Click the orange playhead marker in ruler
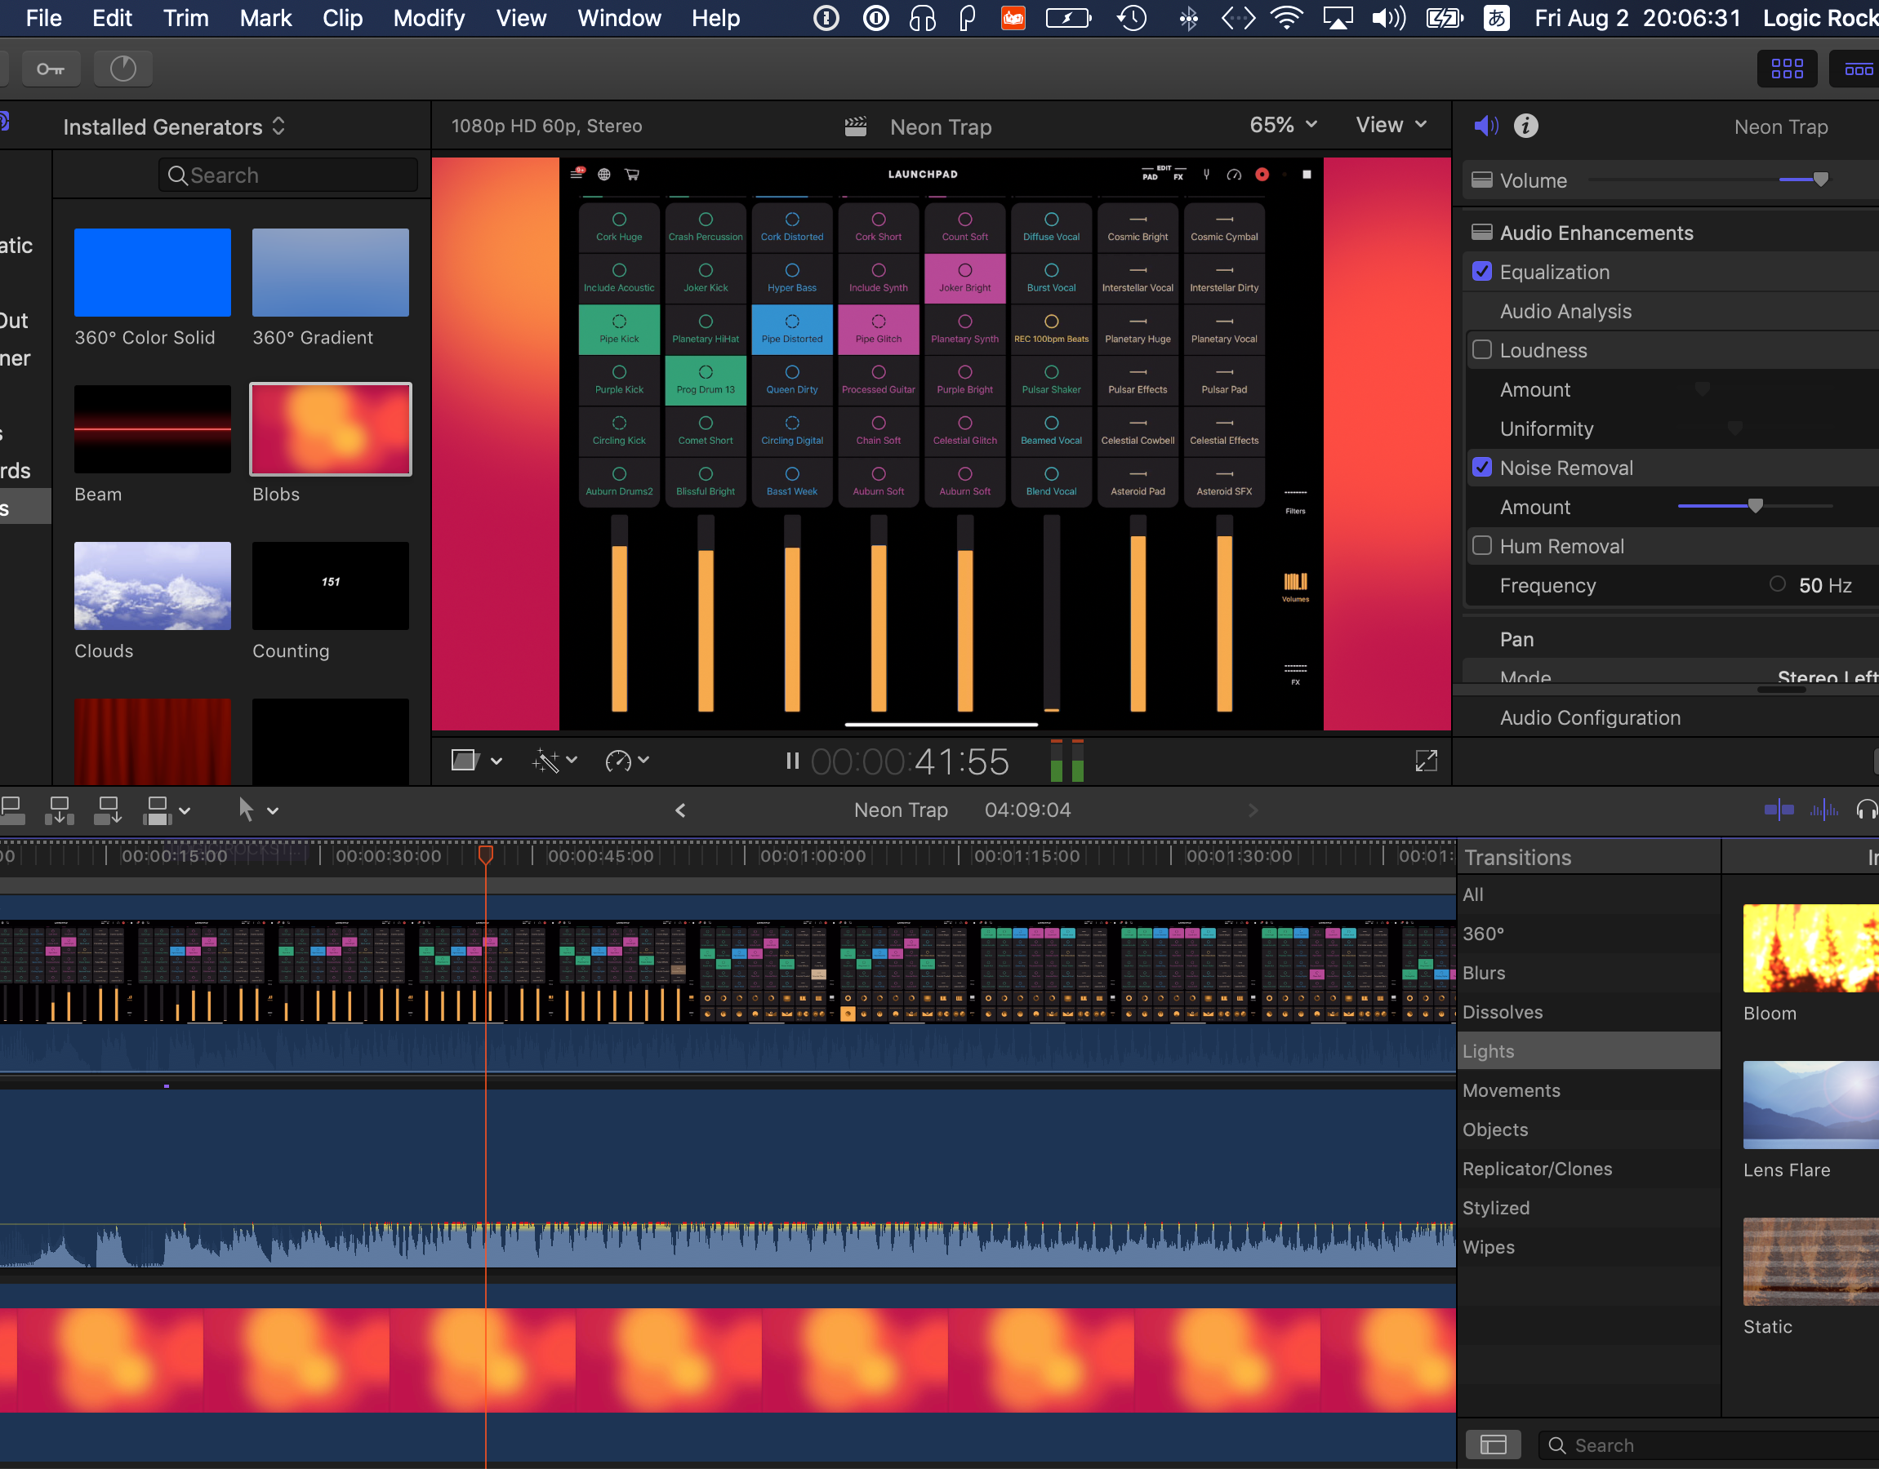 (x=485, y=854)
